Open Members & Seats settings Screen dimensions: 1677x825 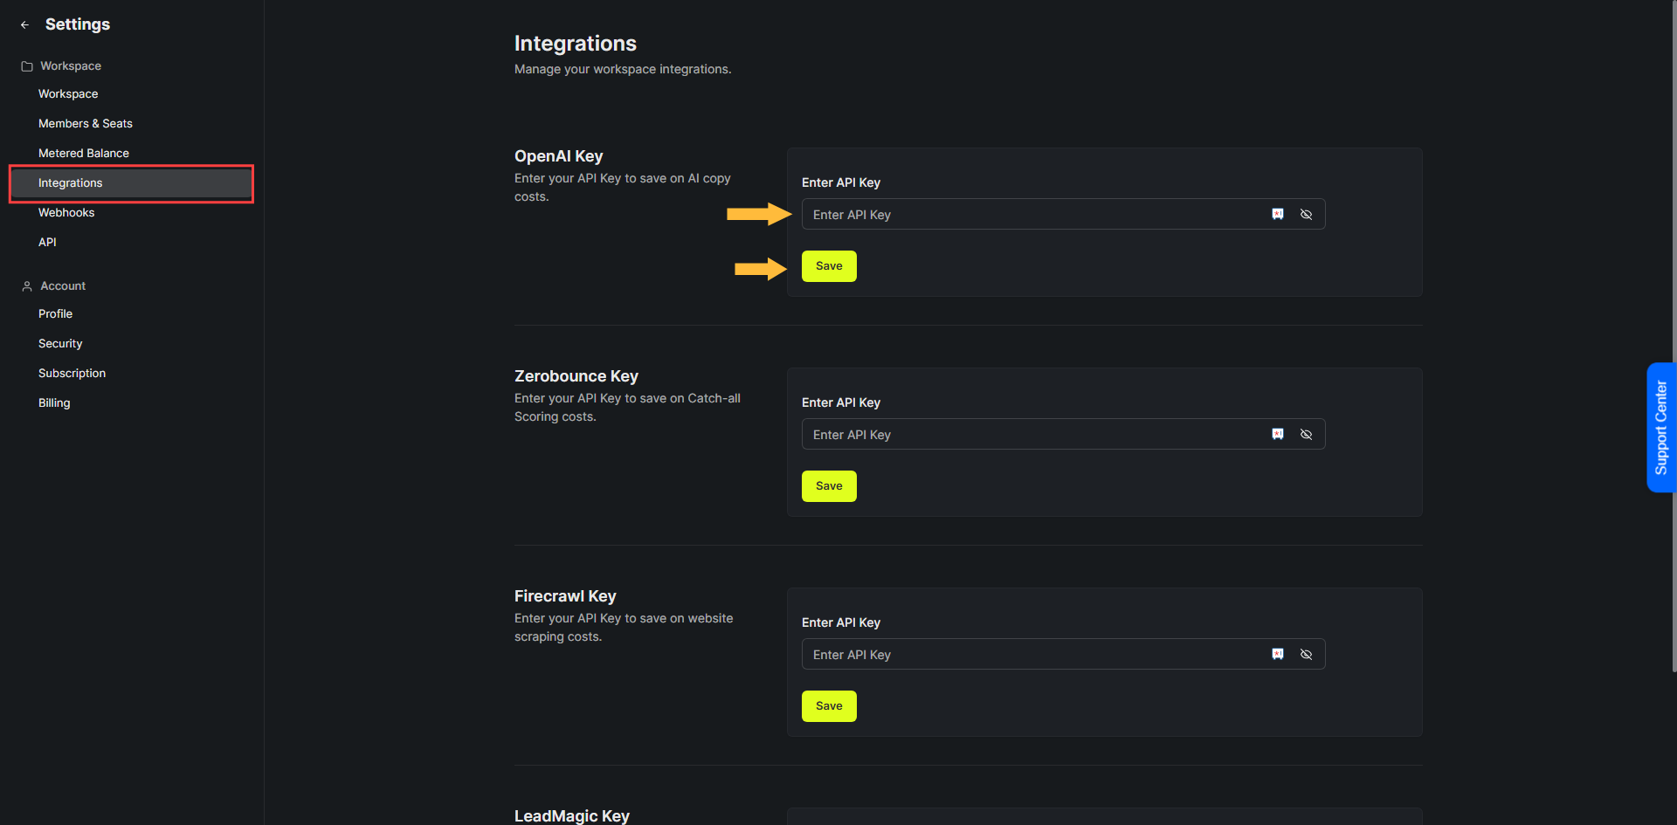click(86, 124)
